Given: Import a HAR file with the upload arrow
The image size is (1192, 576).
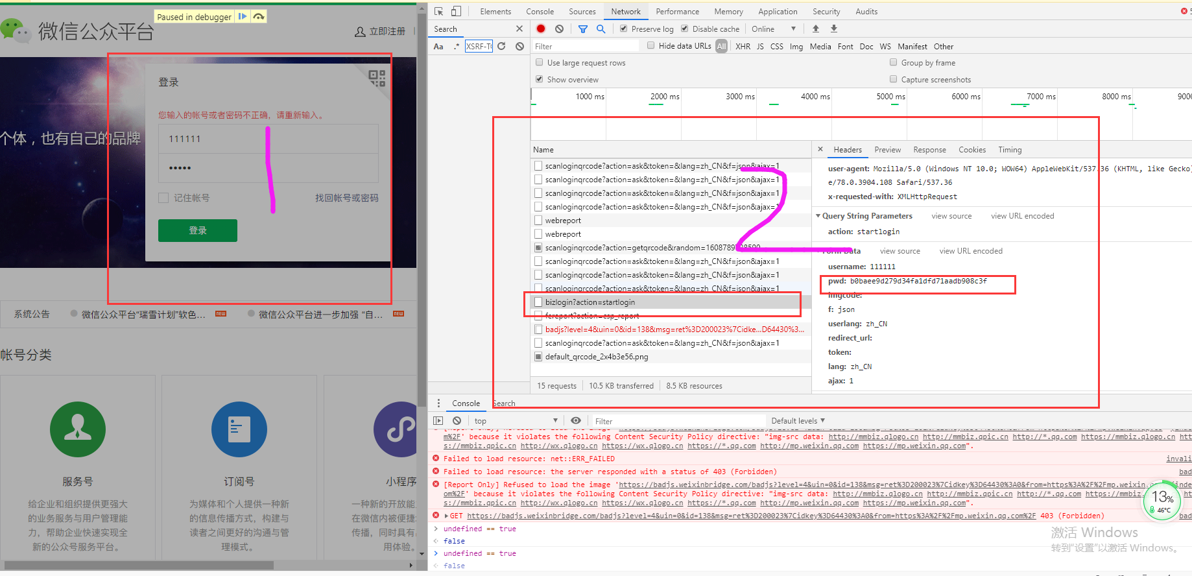Looking at the screenshot, I should pos(816,29).
